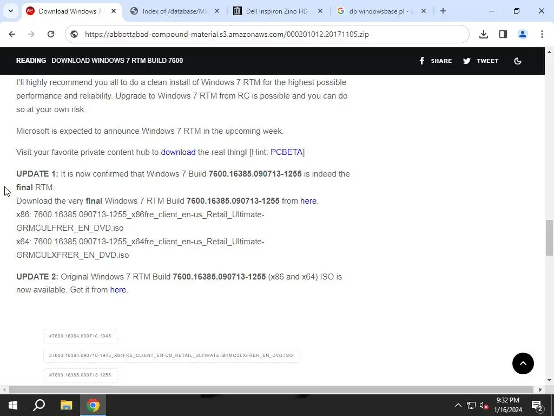Show hidden system tray icons
Image resolution: width=554 pixels, height=416 pixels.
point(458,405)
